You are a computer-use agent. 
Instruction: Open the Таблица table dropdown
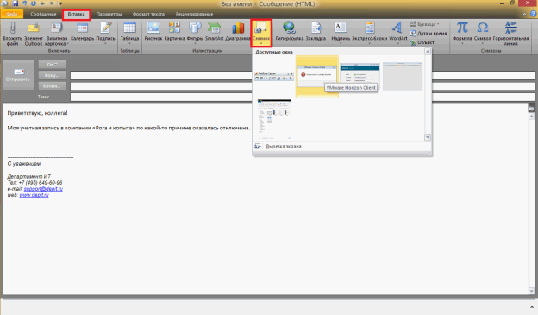[x=129, y=34]
